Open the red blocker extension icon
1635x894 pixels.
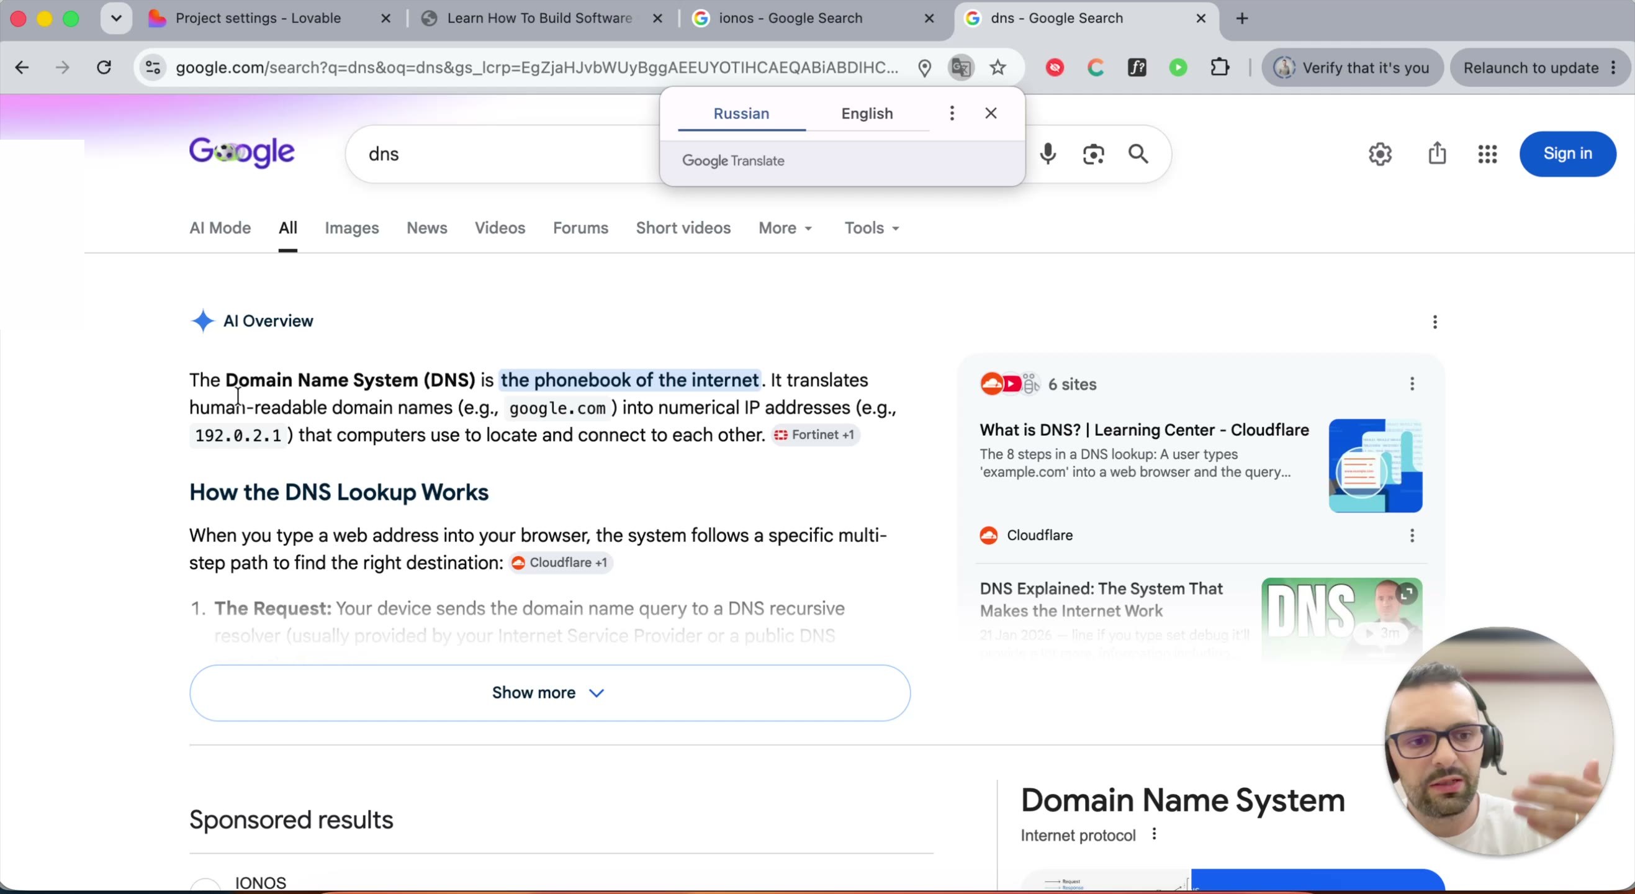click(x=1055, y=67)
